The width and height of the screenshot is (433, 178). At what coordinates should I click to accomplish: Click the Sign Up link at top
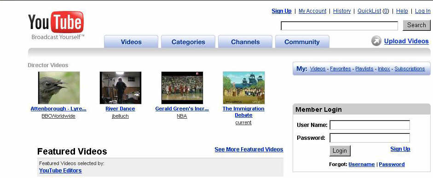282,11
